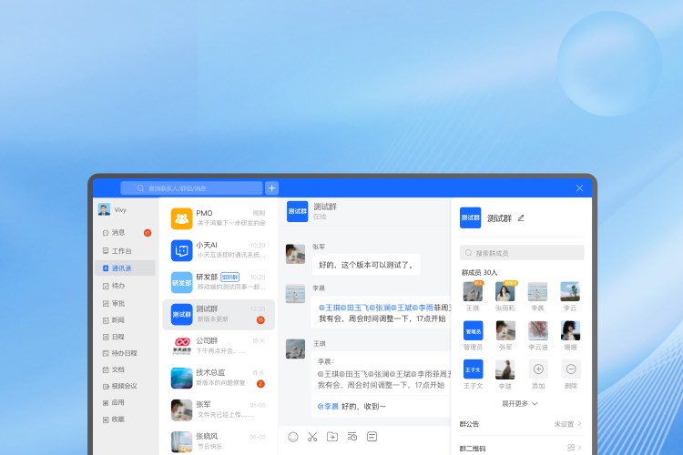Open 应用 apps in the sidebar
This screenshot has width=683, height=455.
125,403
